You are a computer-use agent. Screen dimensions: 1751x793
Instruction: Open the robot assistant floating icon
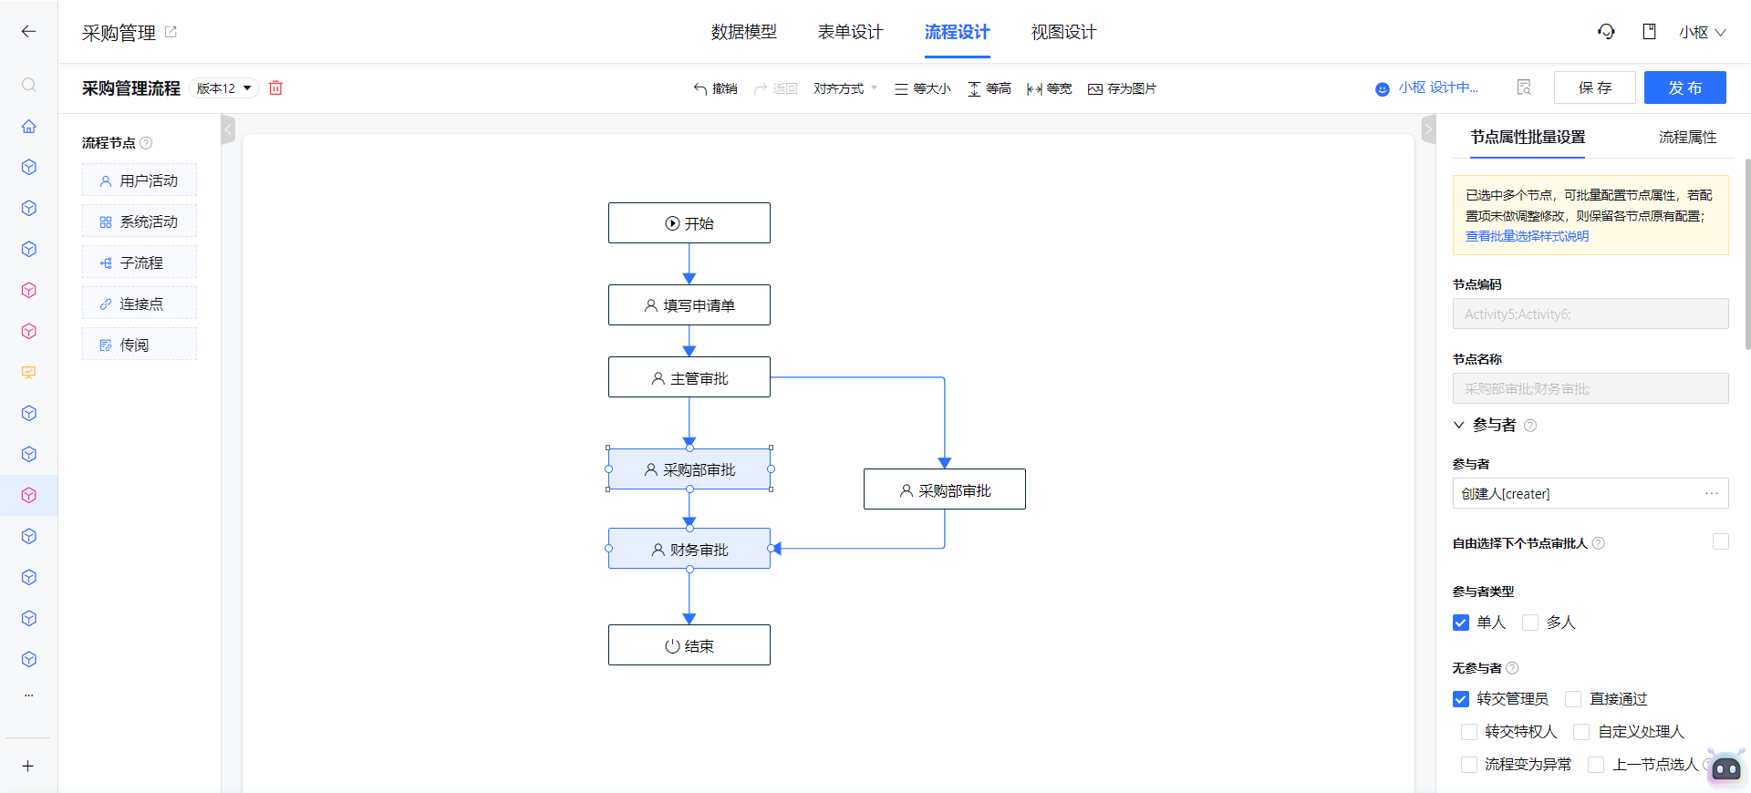[1725, 767]
